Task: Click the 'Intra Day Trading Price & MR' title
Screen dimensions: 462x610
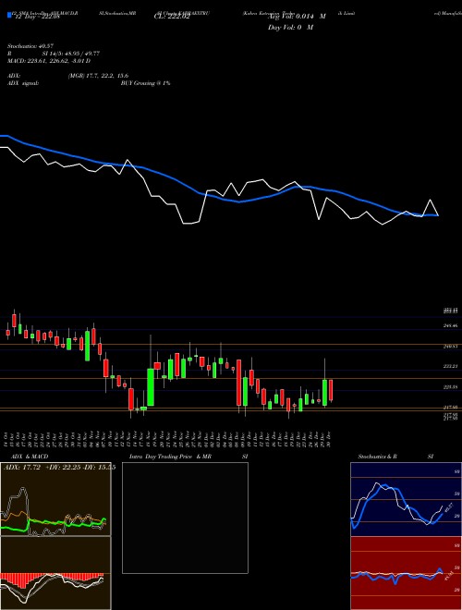Action: pyautogui.click(x=170, y=457)
